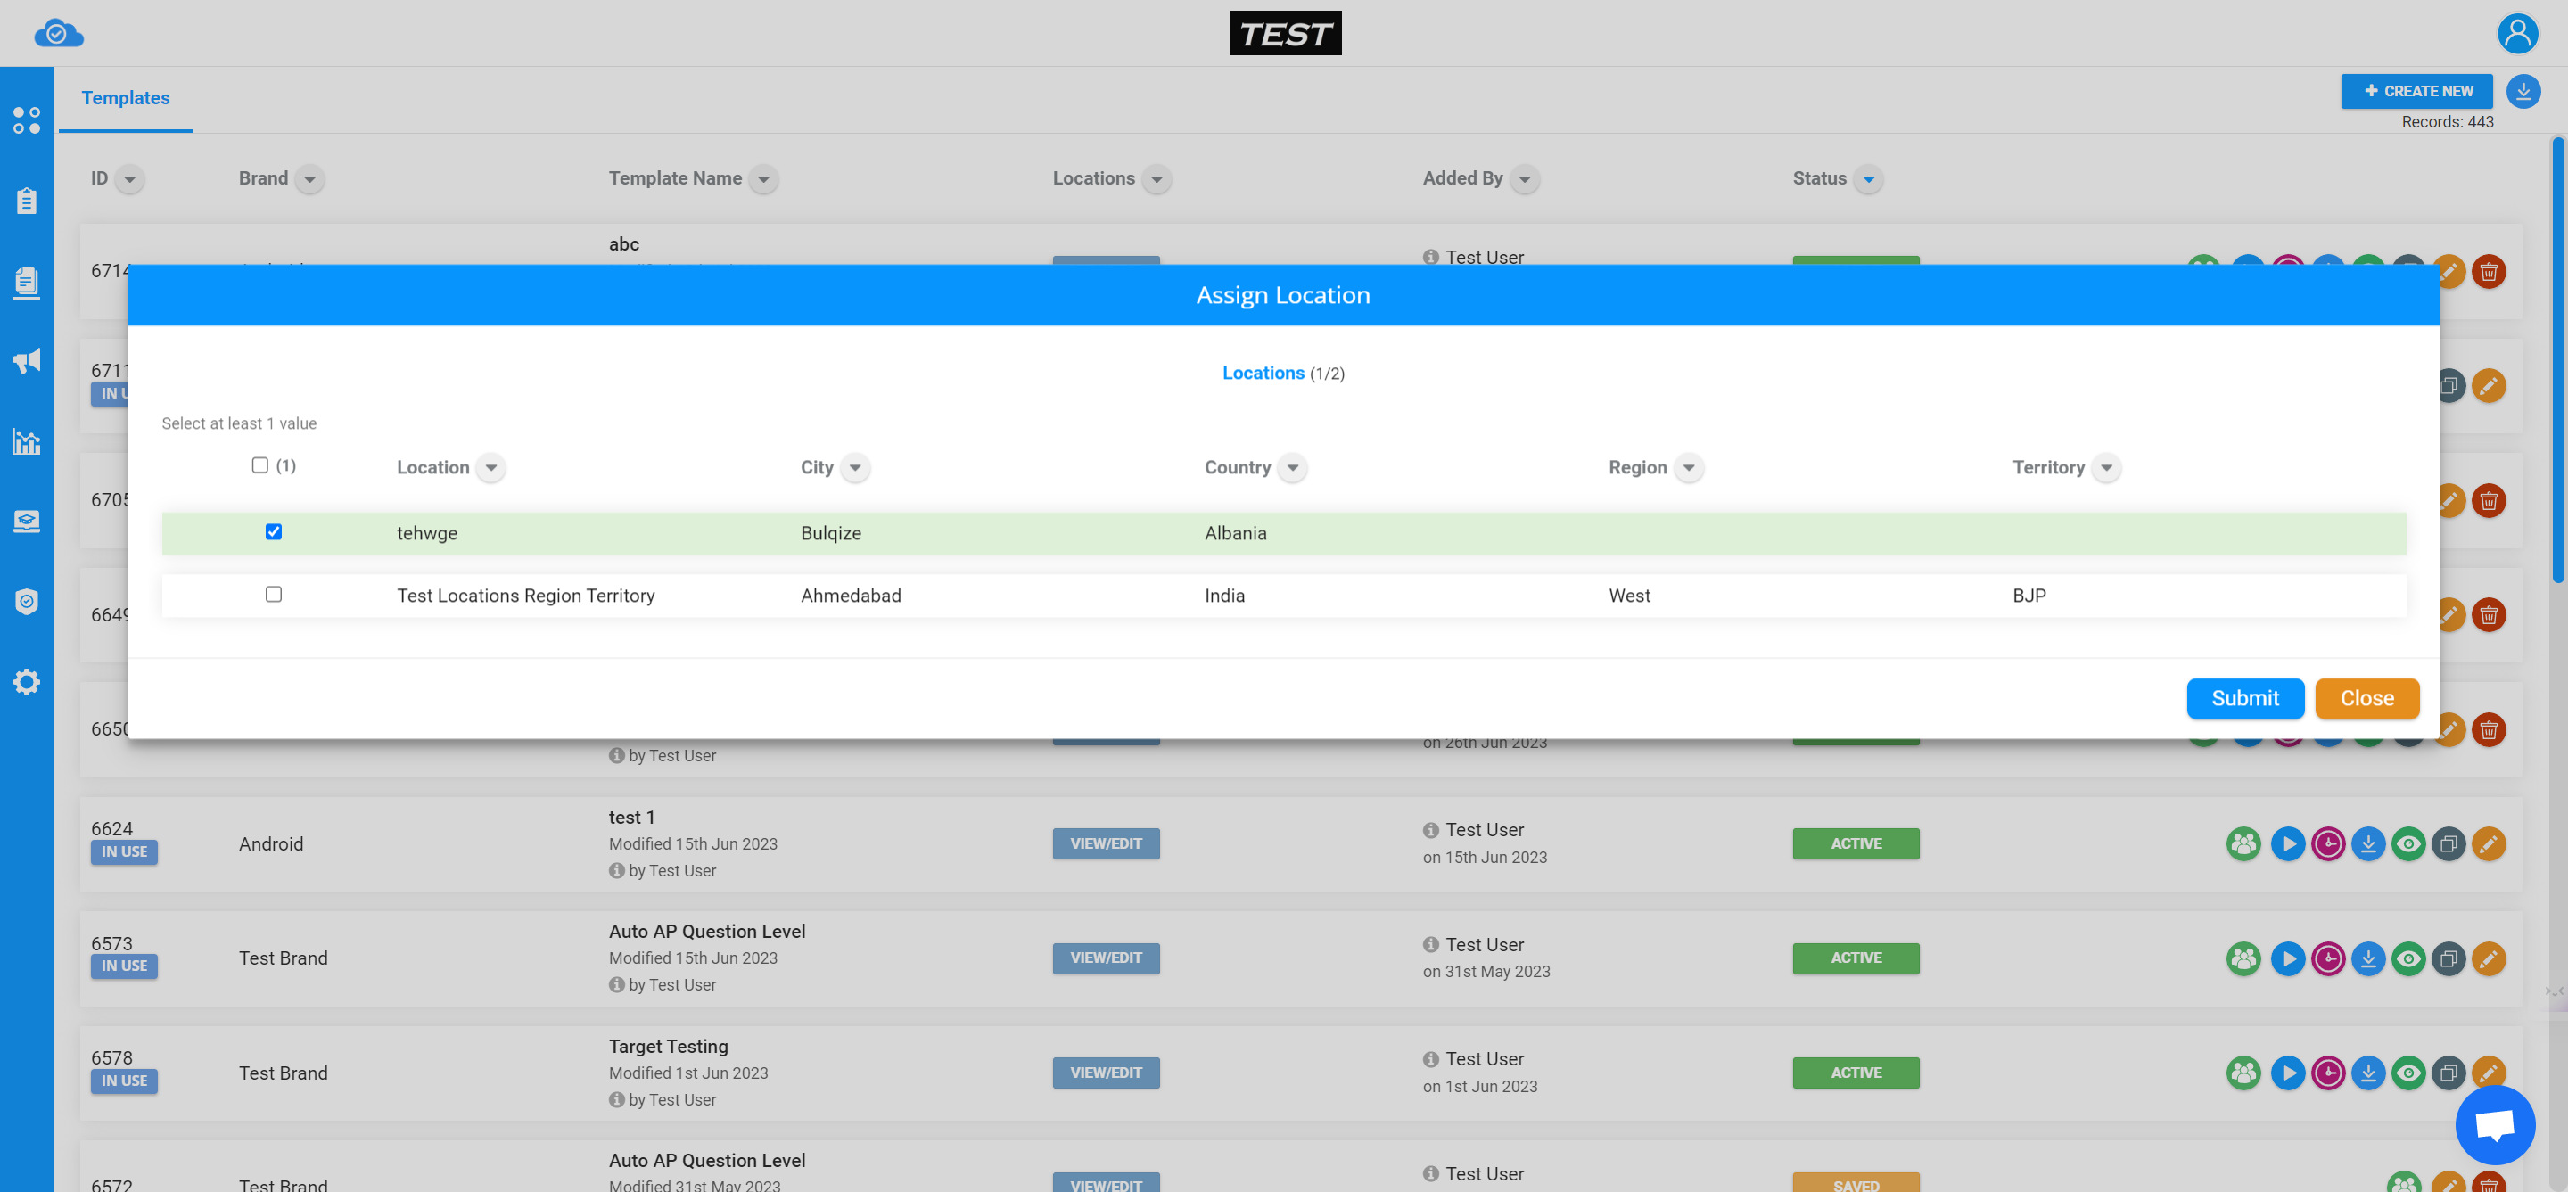The height and width of the screenshot is (1192, 2568).
Task: Click the assign users icon for template 6573
Action: 2243,958
